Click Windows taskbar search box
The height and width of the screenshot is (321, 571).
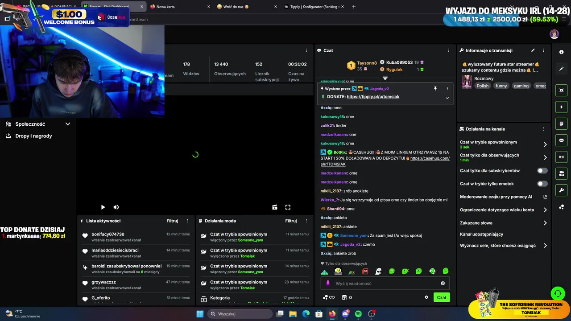pyautogui.click(x=241, y=314)
